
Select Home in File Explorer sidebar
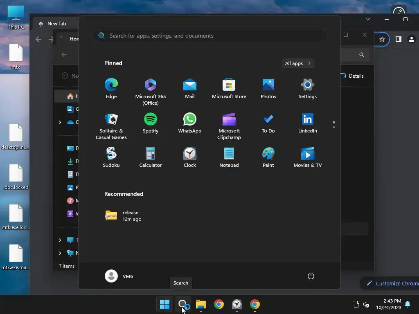coord(67,96)
